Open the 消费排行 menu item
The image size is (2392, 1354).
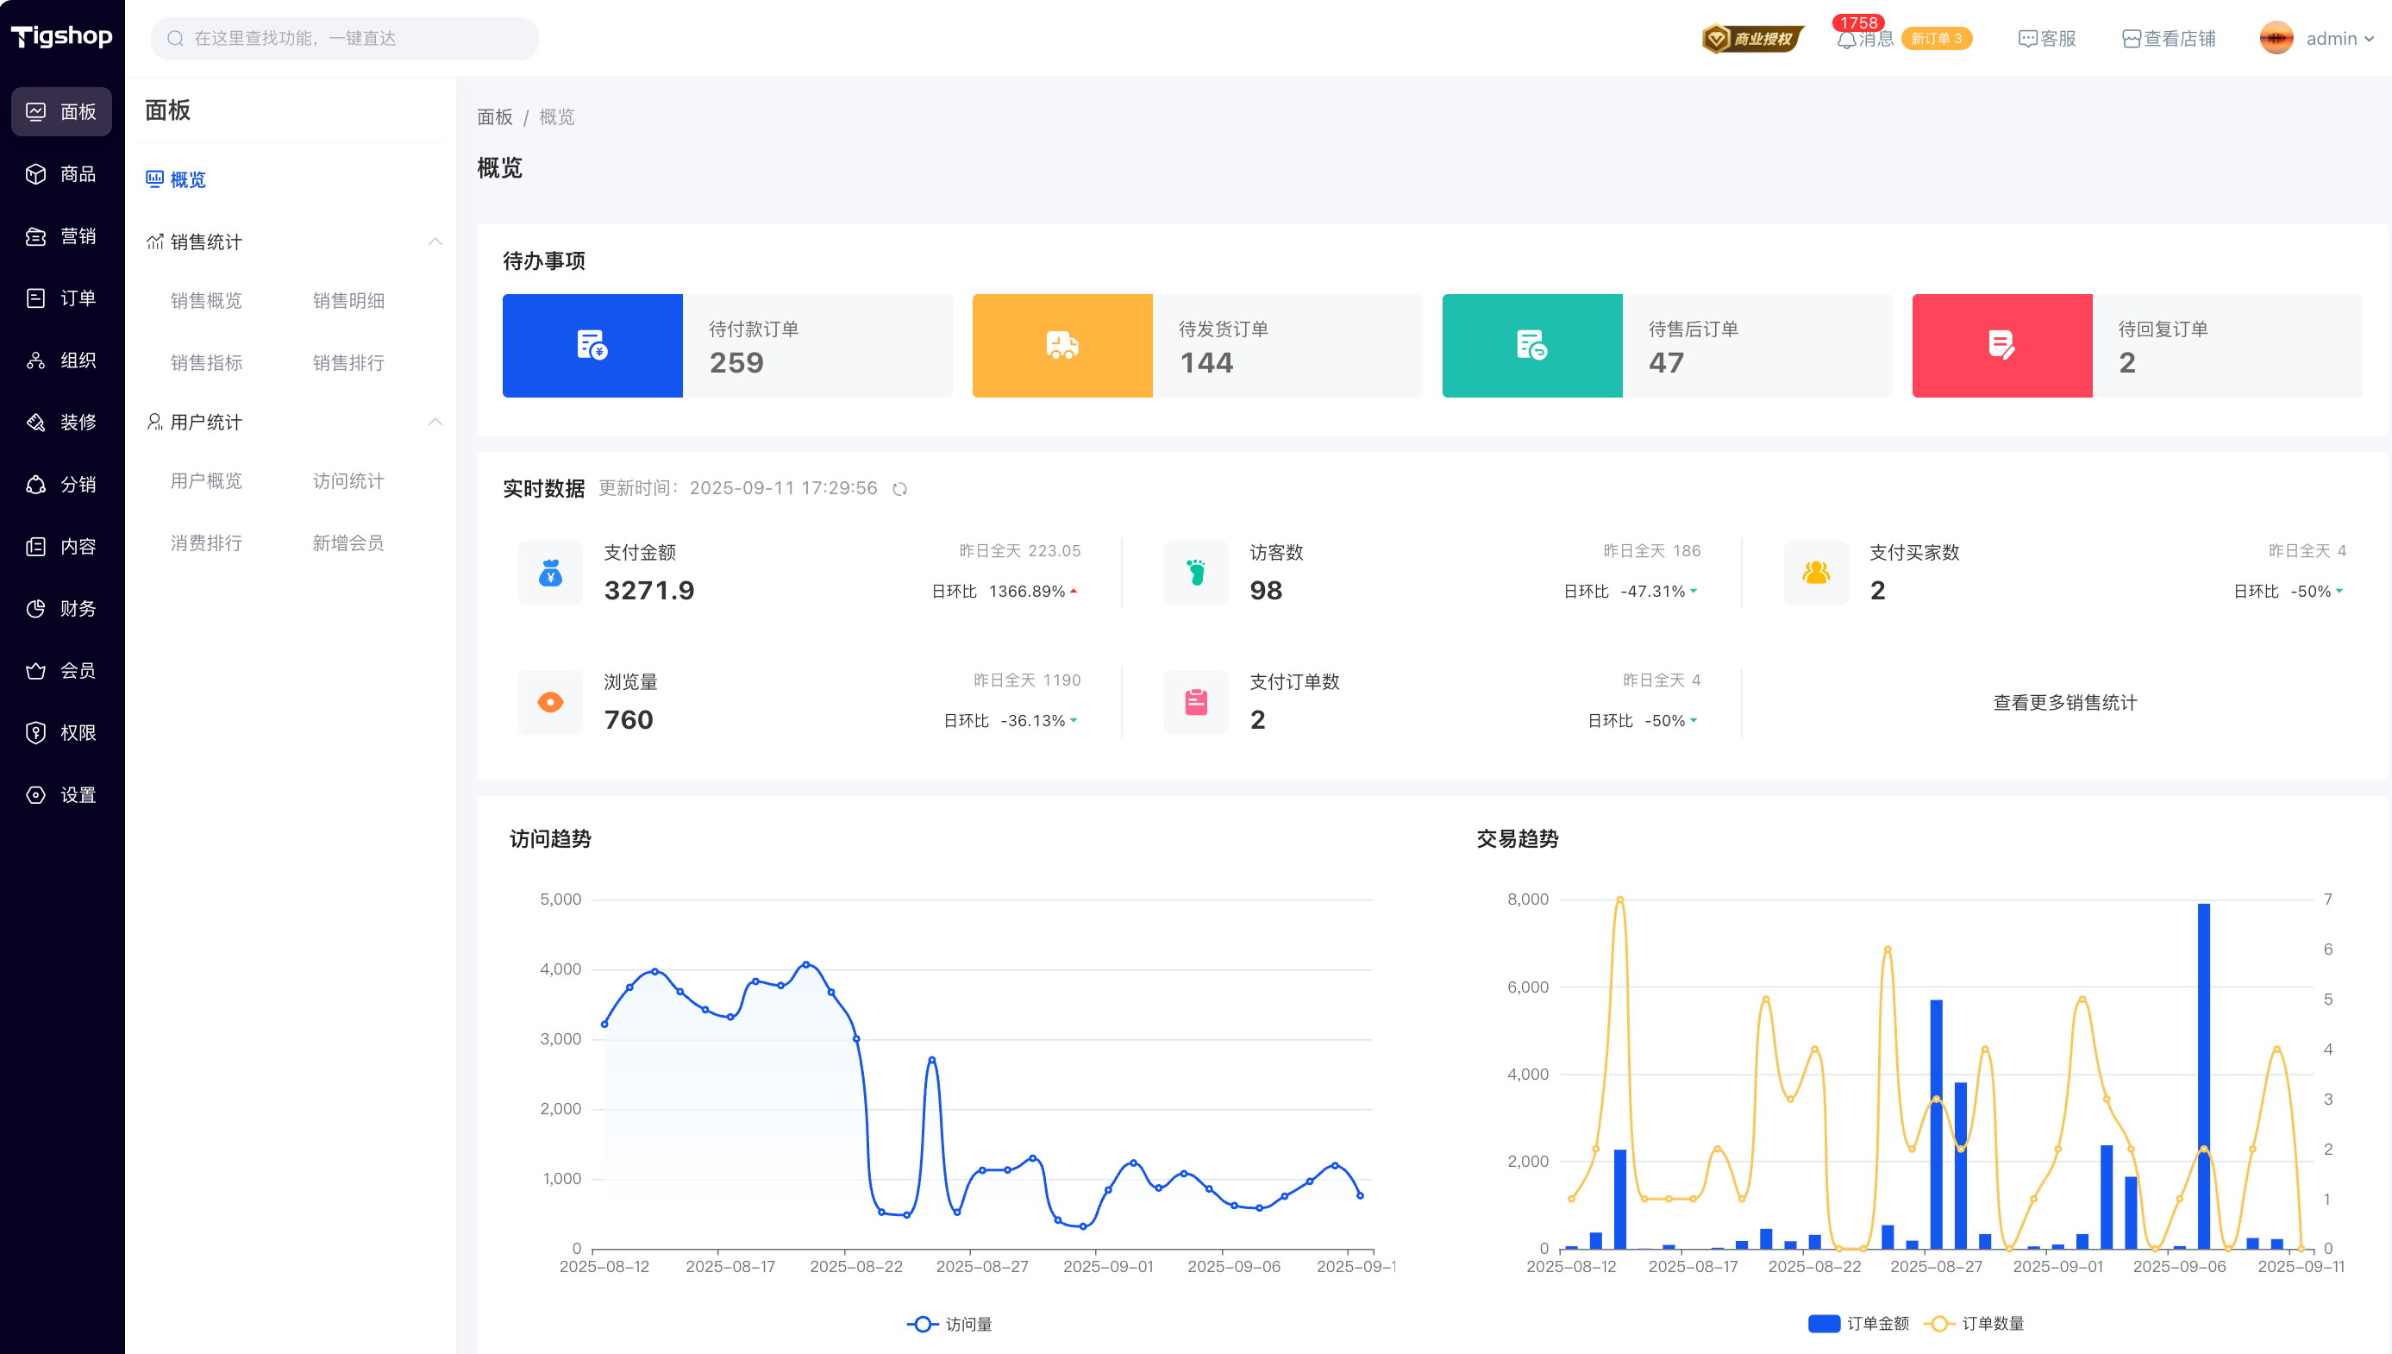tap(206, 543)
